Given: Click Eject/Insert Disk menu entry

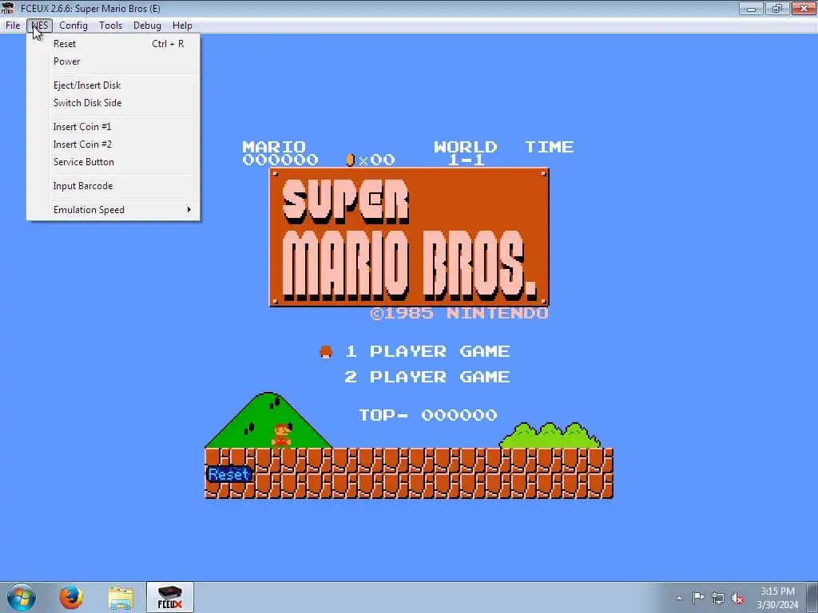Looking at the screenshot, I should pos(113,85).
